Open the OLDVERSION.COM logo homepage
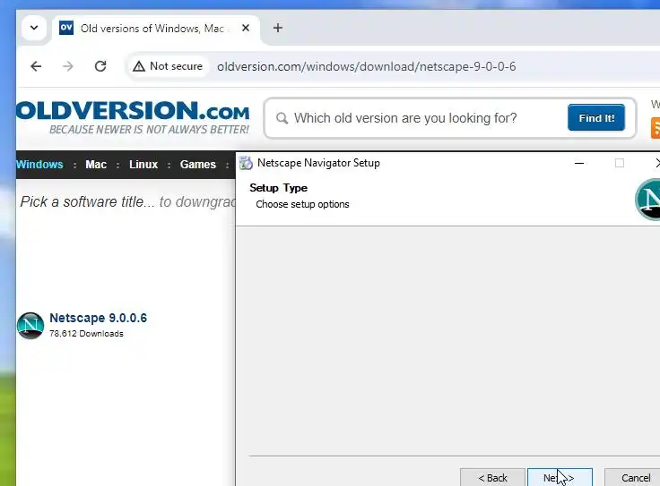Screen dimensions: 660x486 tap(133, 110)
